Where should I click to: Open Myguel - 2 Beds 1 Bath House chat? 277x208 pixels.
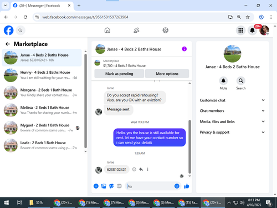[42, 128]
